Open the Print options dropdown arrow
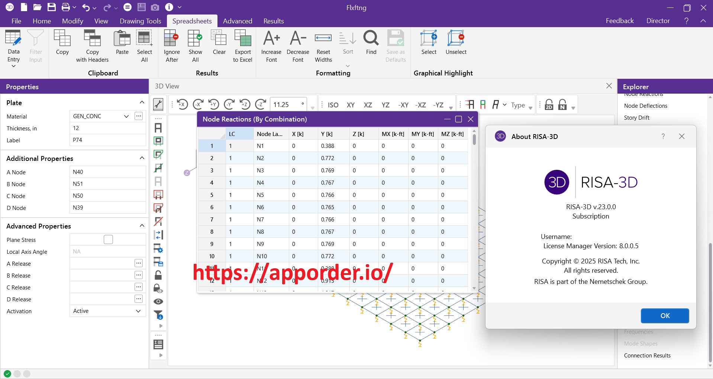This screenshot has height=379, width=713. 74,7
